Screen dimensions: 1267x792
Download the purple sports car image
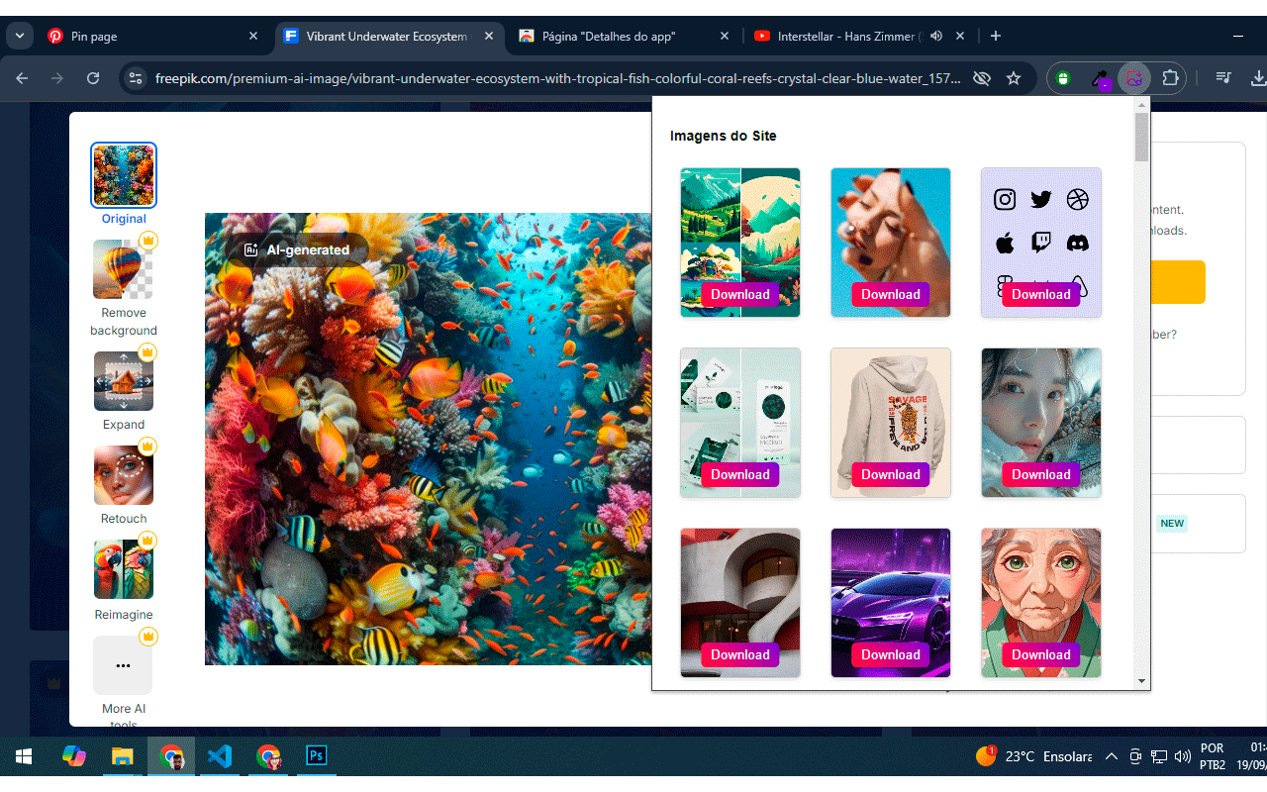tap(890, 654)
